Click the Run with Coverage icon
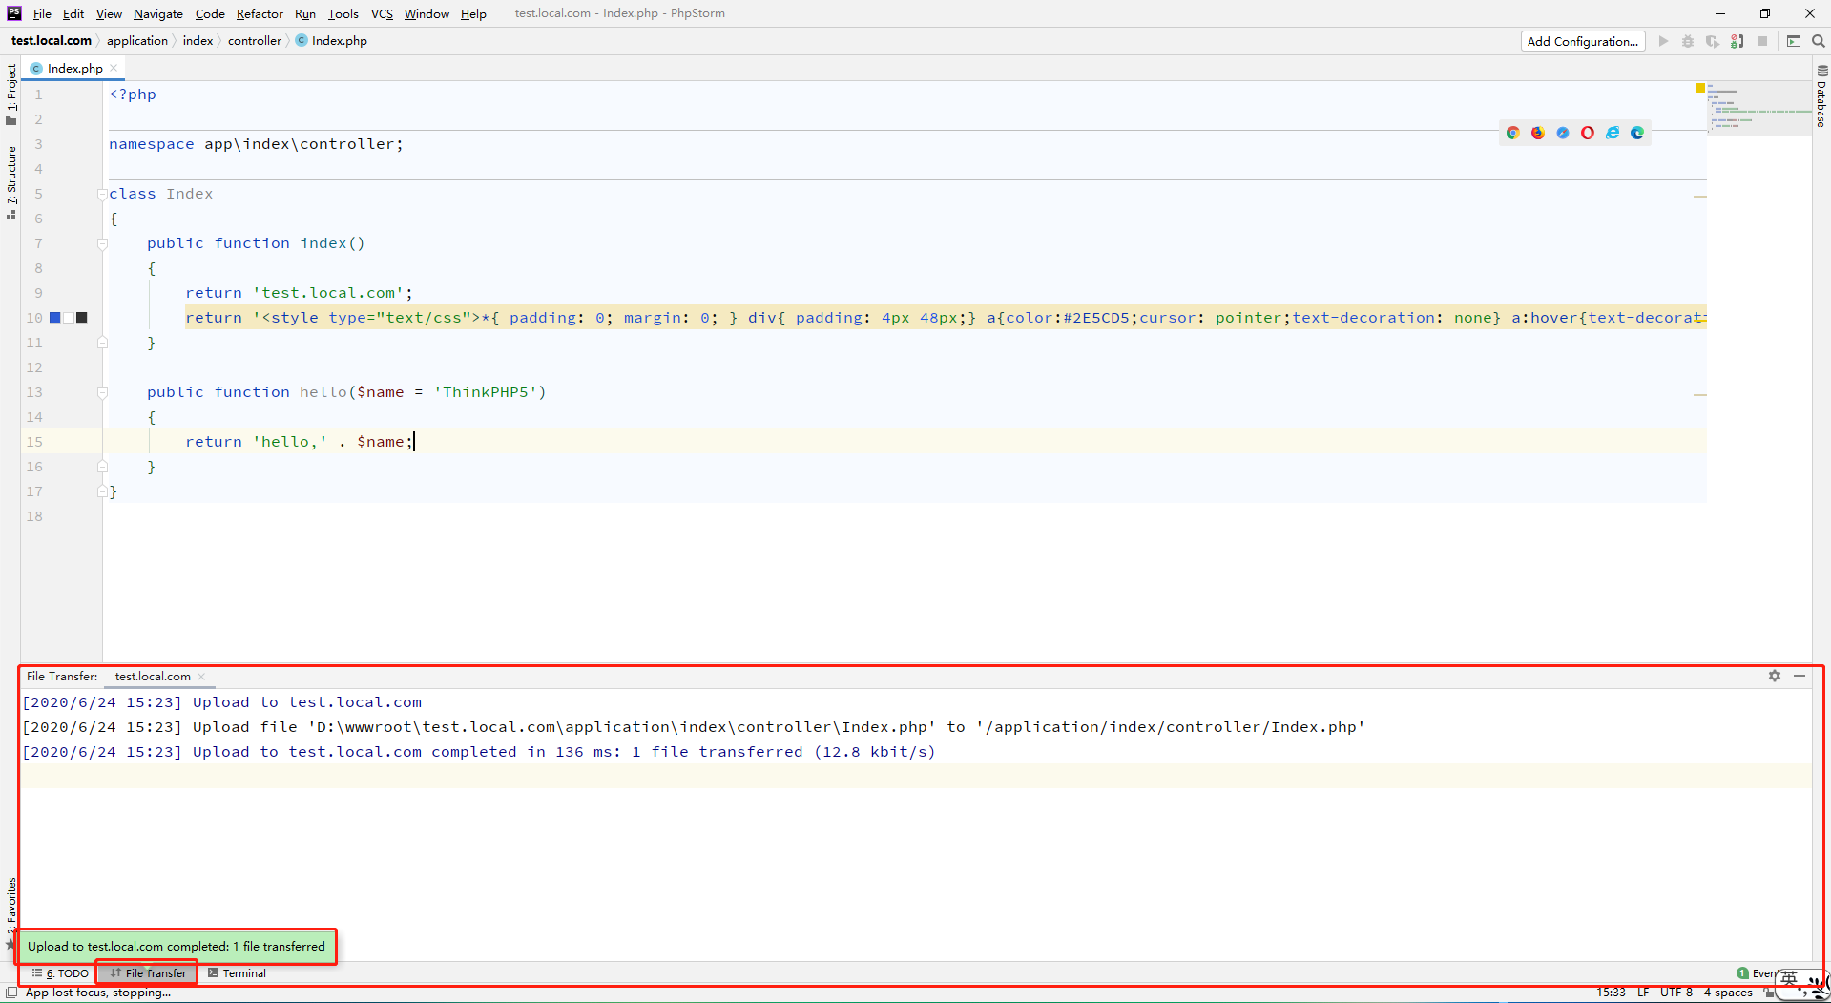This screenshot has height=1003, width=1831. point(1713,41)
